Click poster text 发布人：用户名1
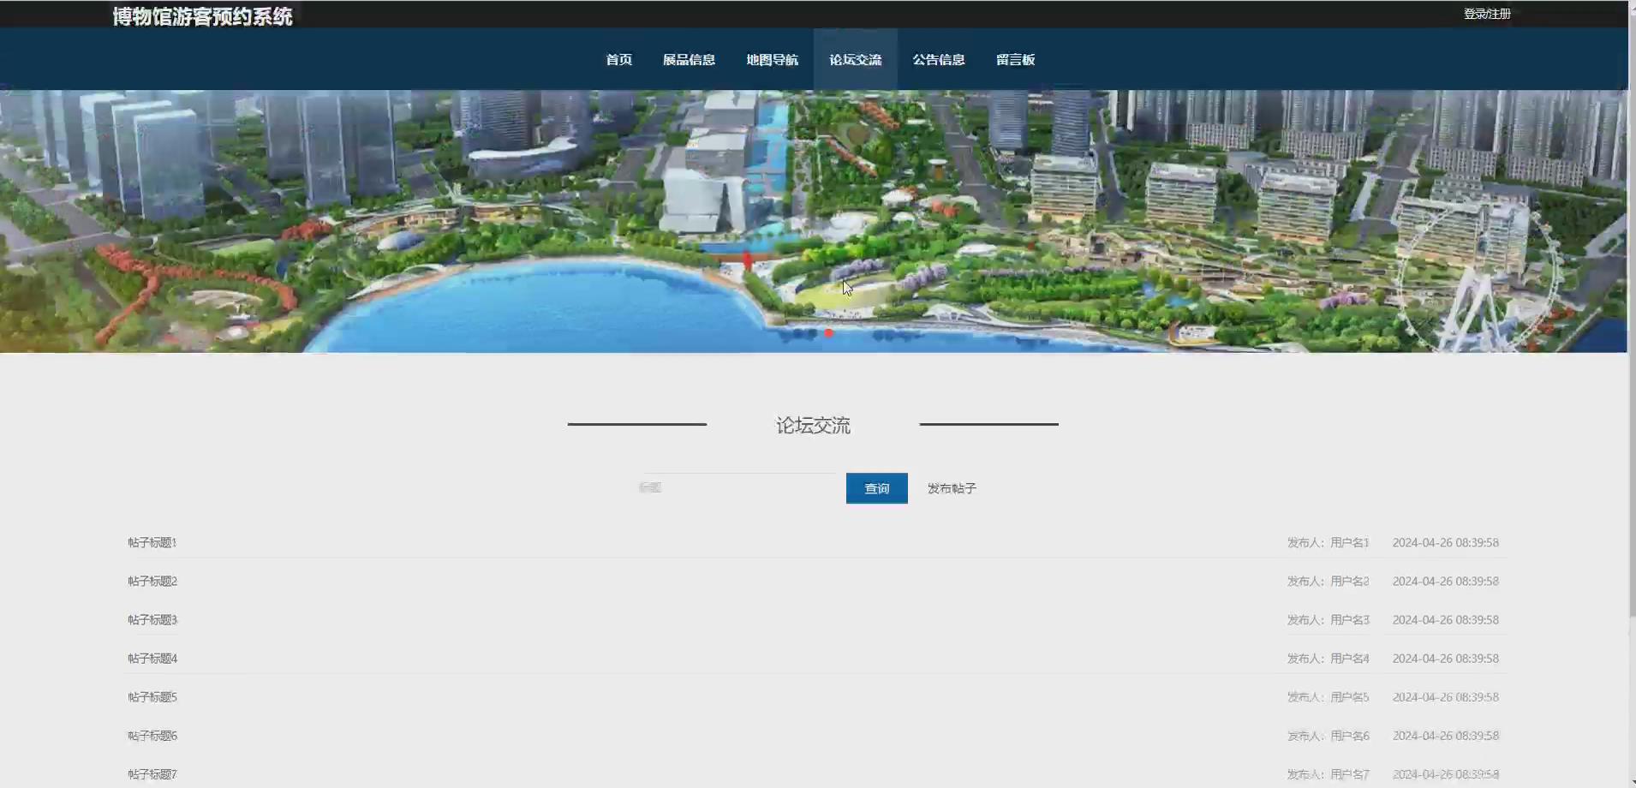This screenshot has height=788, width=1636. point(1328,542)
